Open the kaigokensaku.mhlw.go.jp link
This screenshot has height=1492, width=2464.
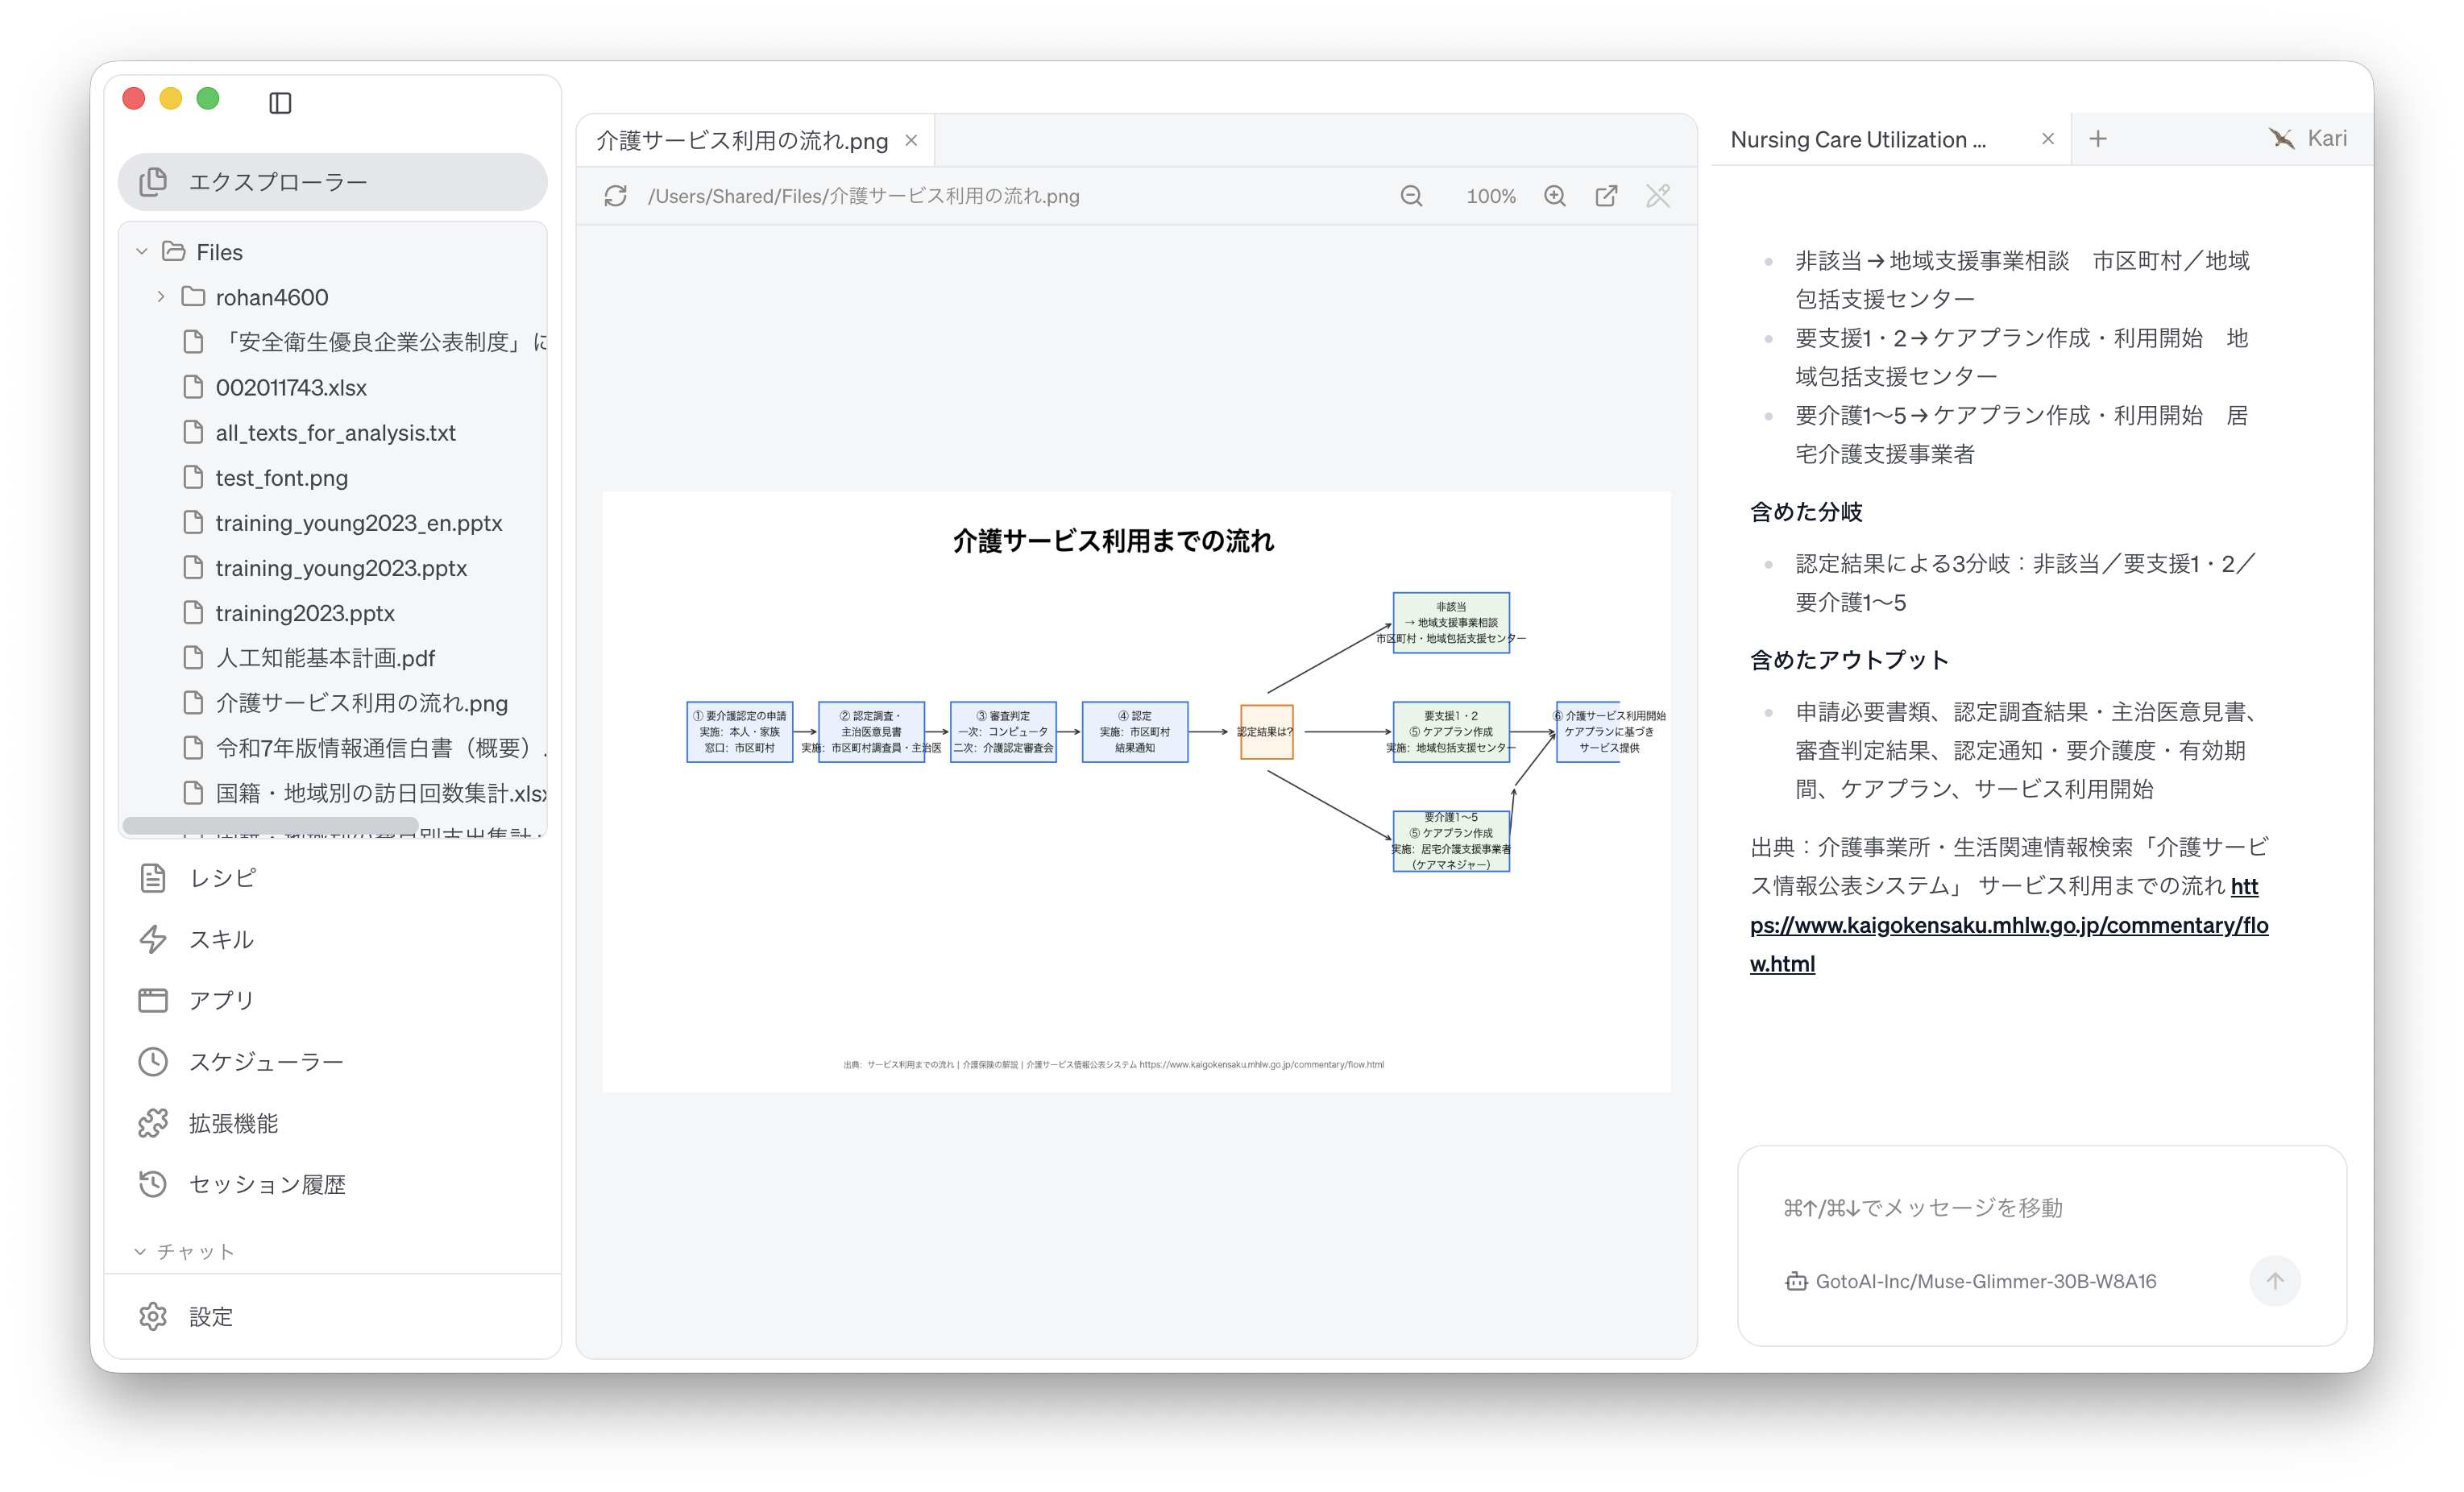click(2008, 925)
